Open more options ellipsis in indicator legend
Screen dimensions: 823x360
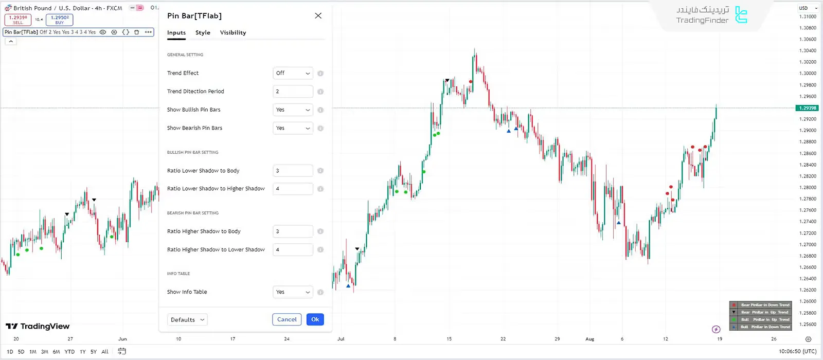pos(148,32)
